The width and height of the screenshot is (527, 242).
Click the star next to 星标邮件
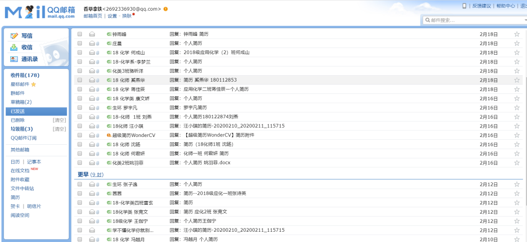[x=34, y=85]
